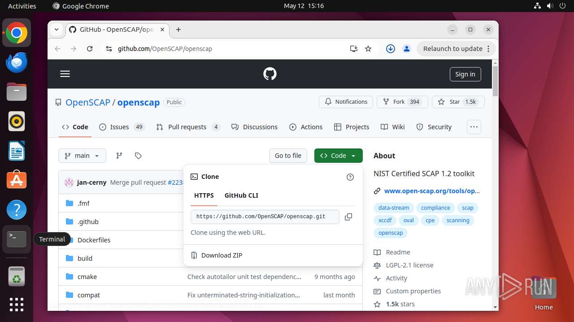Select the HTTPS clone tab
This screenshot has height=322, width=574.
pyautogui.click(x=204, y=195)
